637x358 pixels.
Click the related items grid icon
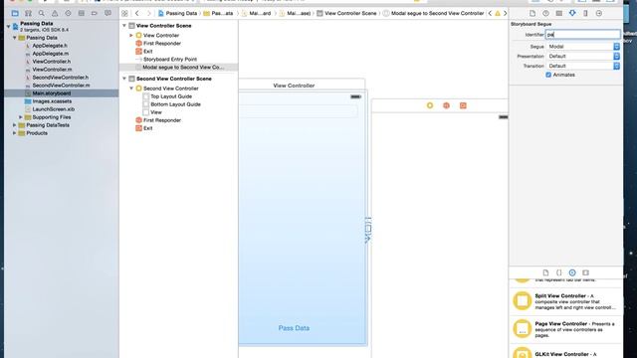(124, 13)
